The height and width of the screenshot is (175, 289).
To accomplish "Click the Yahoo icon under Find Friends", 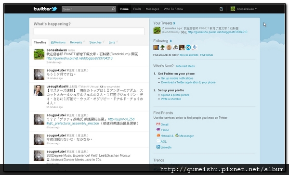I will 158,129.
